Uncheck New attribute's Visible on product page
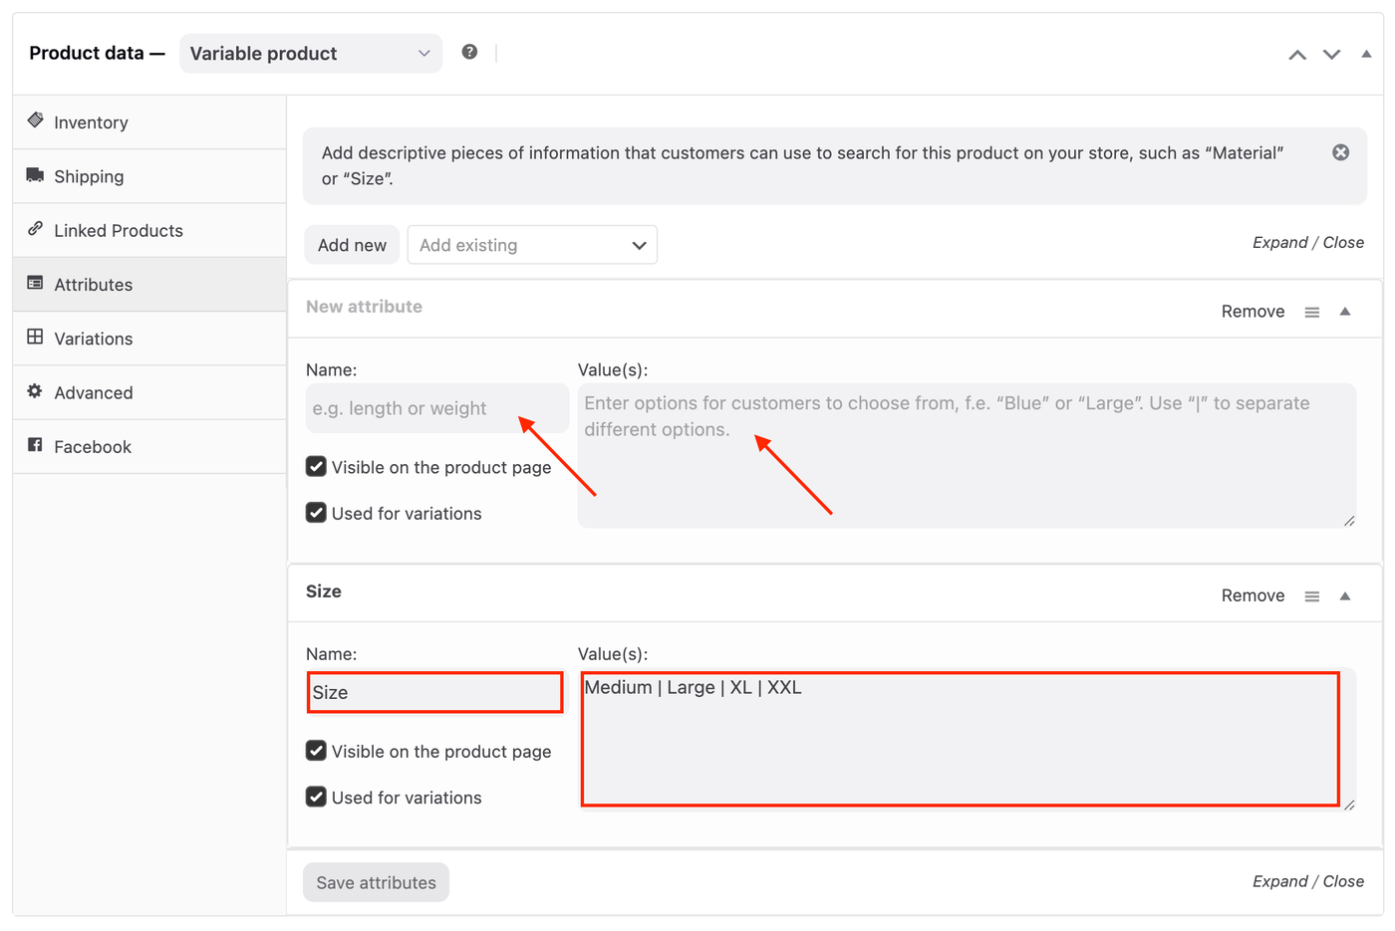 pyautogui.click(x=316, y=467)
